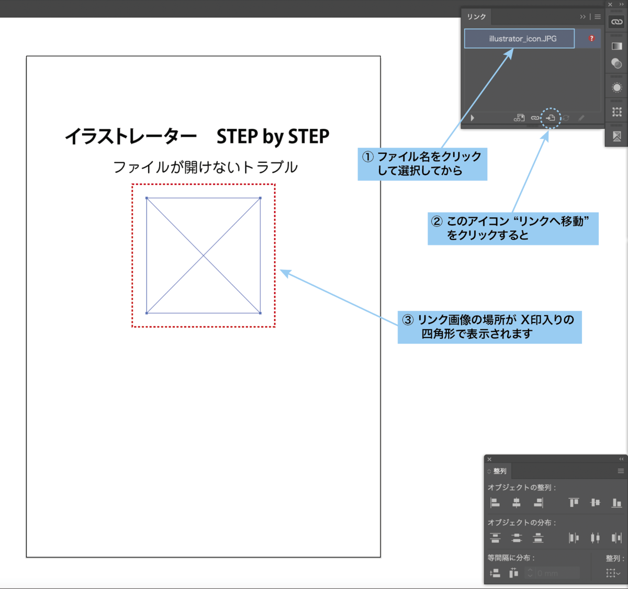The width and height of the screenshot is (628, 589).
Task: Select the Relink chain icon in the Links panel
Action: [534, 118]
